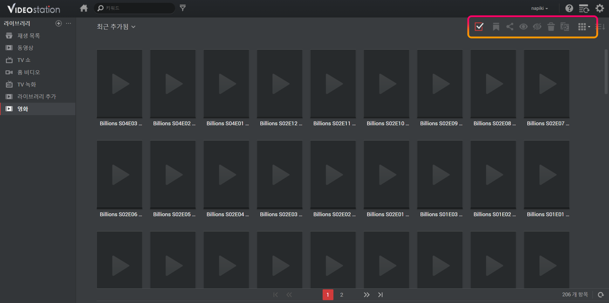Select 동영상 library in sidebar
Screen dimensions: 609x303
(x=38, y=48)
